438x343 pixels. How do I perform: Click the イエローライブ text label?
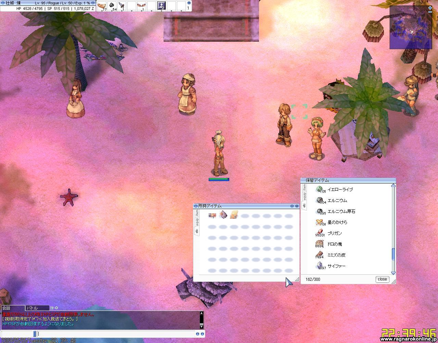tap(340, 189)
